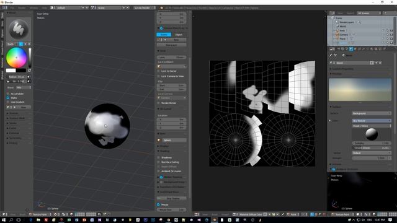Click the 3D view editor type icon
397x223 pixels.
click(x=4, y=214)
